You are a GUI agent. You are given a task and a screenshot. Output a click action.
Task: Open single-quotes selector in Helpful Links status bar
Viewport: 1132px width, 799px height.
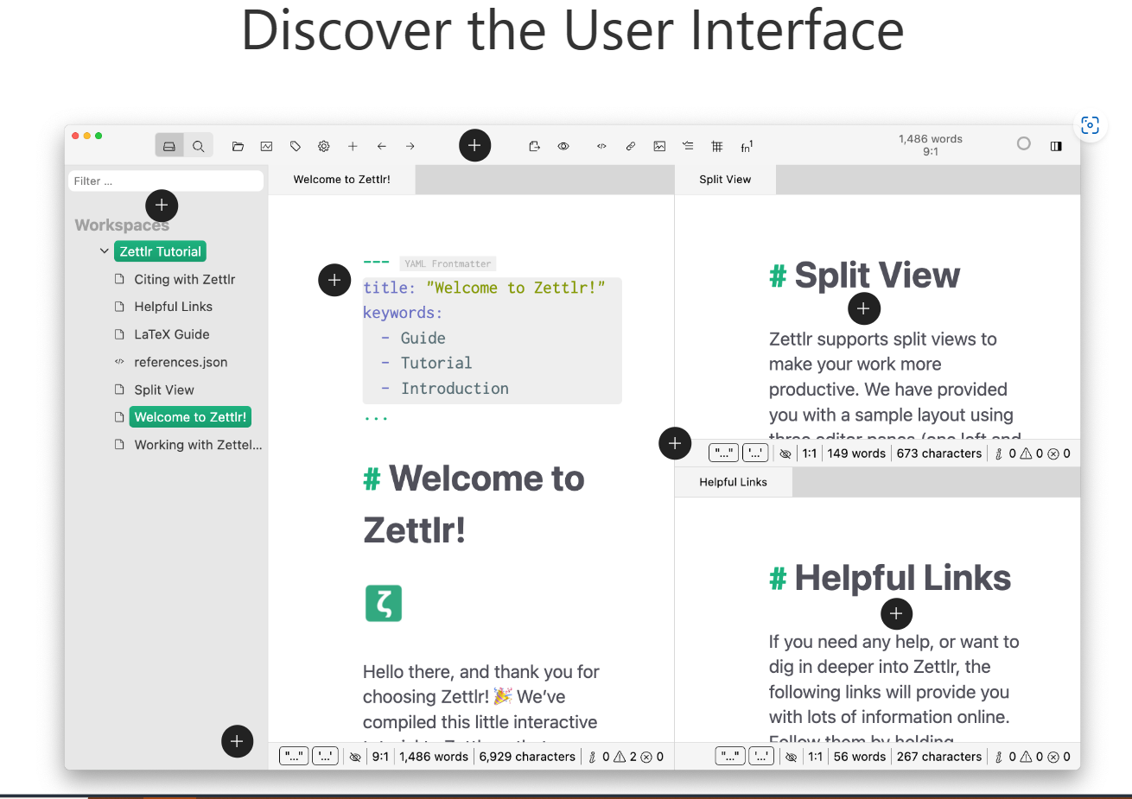pyautogui.click(x=761, y=757)
